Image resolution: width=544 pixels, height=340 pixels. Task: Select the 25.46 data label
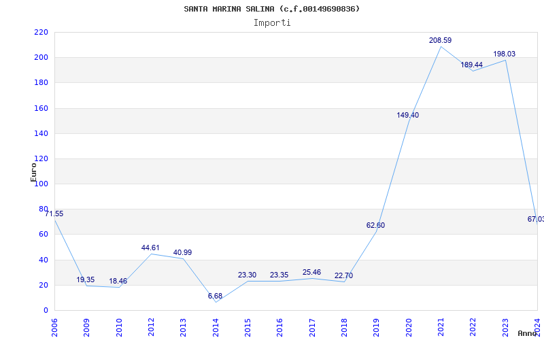[x=311, y=273]
